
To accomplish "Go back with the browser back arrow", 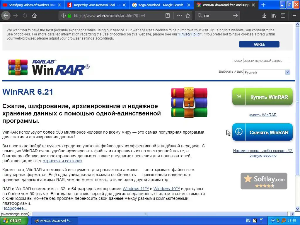I will click(x=6, y=16).
